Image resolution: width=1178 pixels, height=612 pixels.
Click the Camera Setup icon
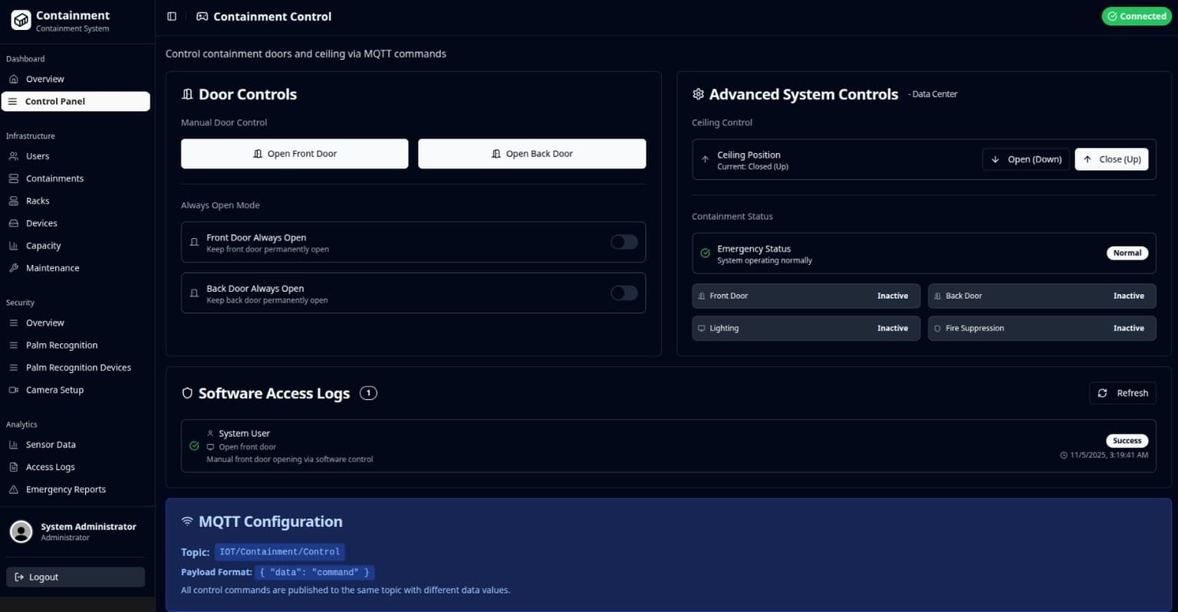14,390
